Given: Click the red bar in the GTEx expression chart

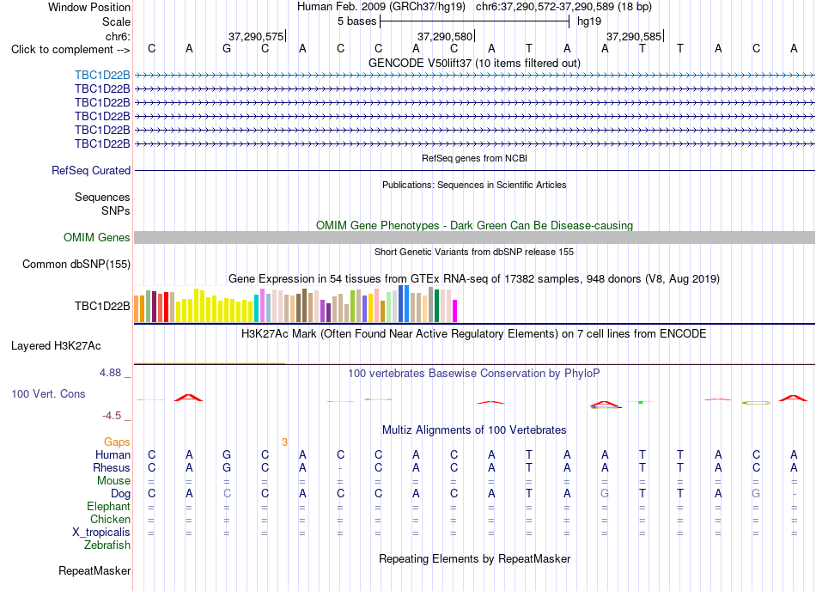Looking at the screenshot, I should [x=166, y=307].
